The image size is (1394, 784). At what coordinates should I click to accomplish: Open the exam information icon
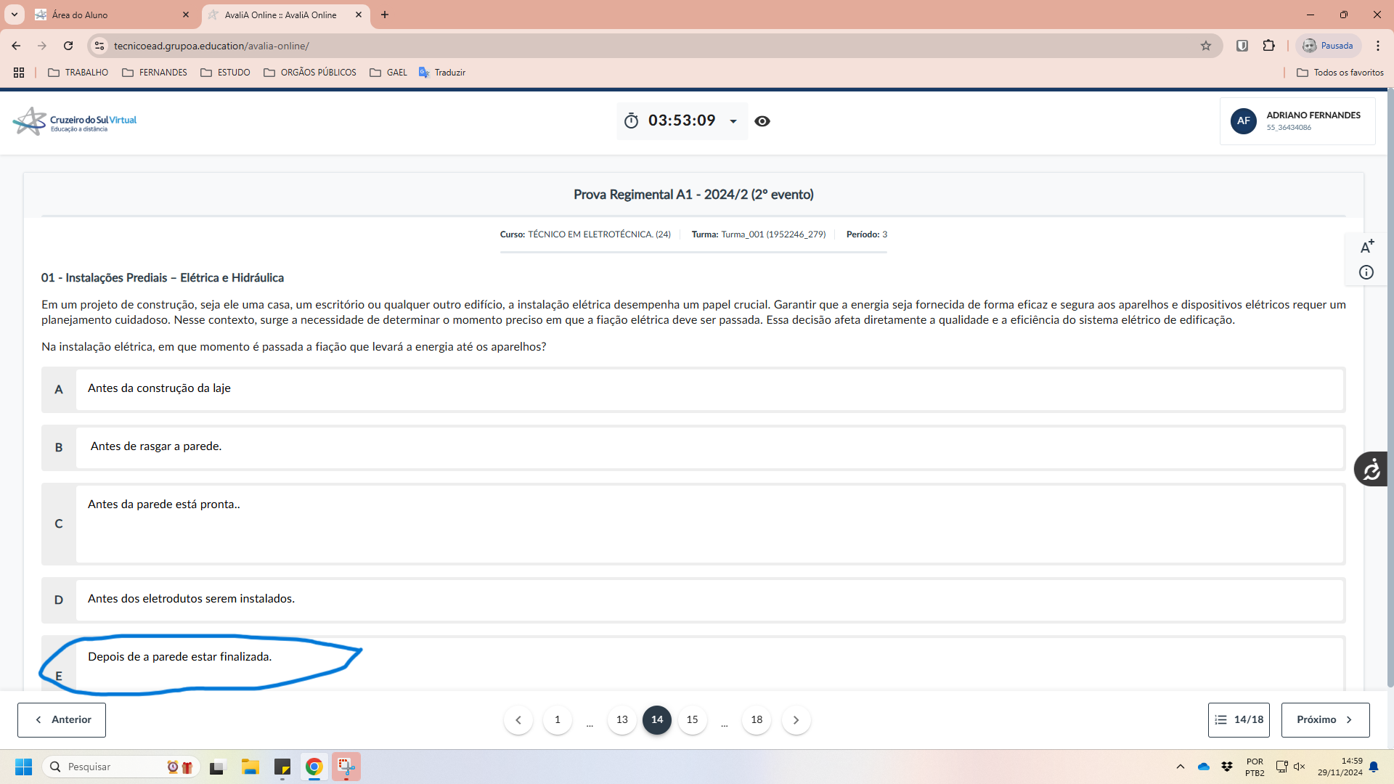[1366, 272]
